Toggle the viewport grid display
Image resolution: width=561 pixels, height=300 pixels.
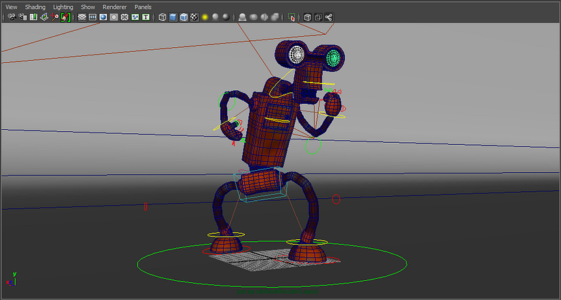(82, 17)
